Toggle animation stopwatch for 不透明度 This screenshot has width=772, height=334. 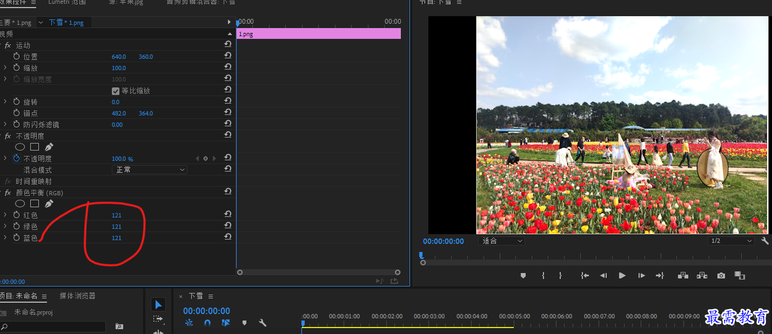pos(17,159)
